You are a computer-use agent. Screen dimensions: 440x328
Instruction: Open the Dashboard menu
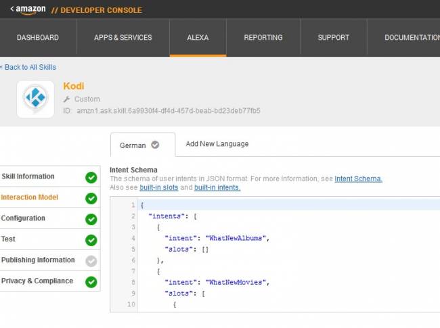coord(38,38)
